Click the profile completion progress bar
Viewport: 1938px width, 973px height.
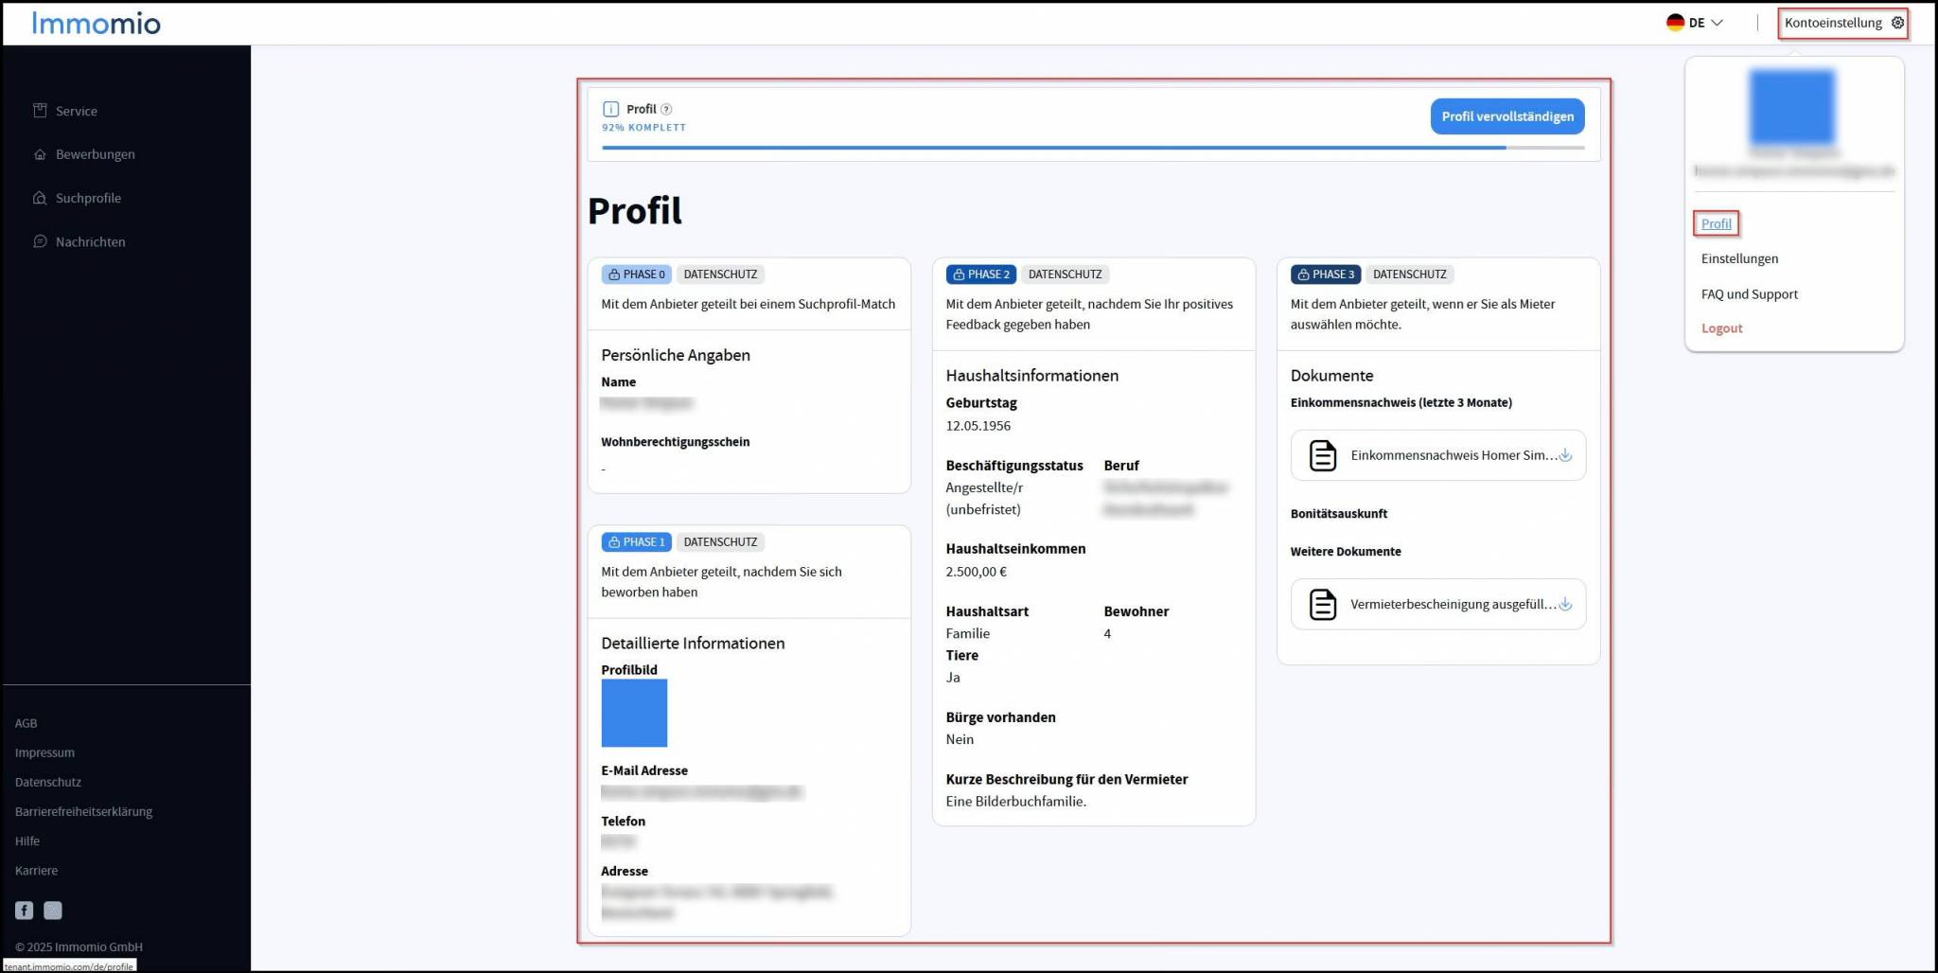click(1092, 148)
